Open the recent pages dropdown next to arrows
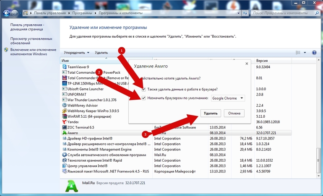Viewport: 323px width, 196px height. click(20, 13)
